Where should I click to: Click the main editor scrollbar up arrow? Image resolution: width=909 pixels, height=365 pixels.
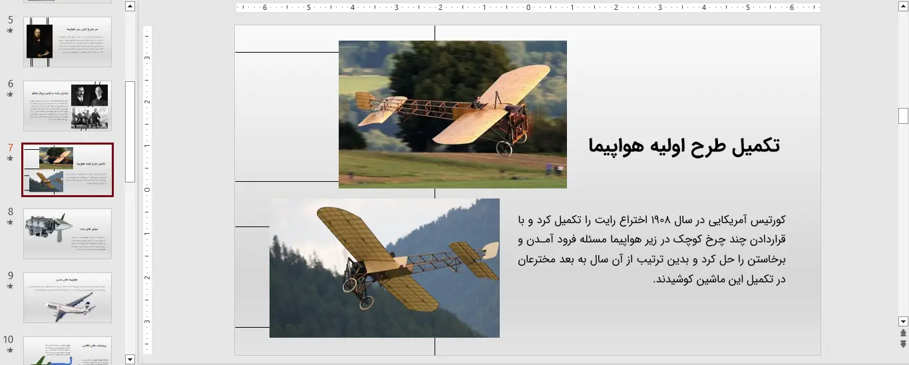(x=903, y=6)
